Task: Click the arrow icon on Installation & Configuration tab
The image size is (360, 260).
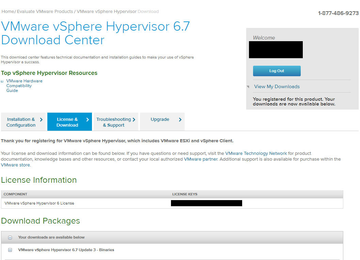Action: point(41,119)
